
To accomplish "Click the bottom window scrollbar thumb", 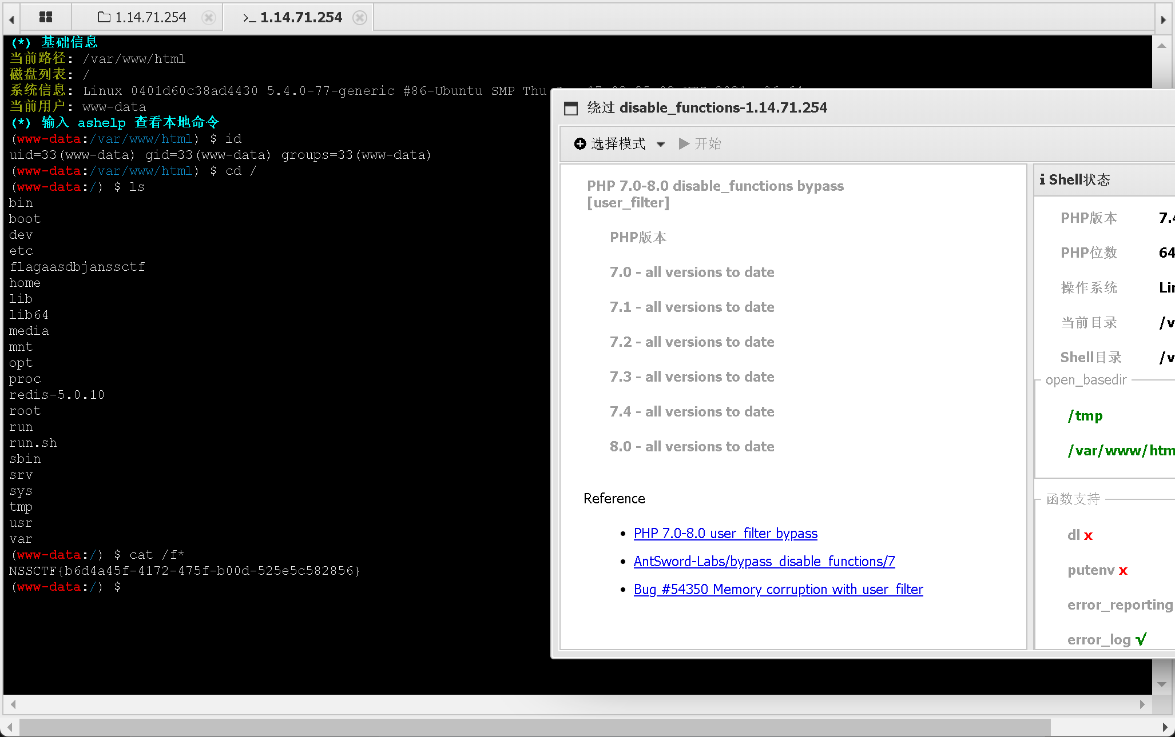I will (535, 727).
